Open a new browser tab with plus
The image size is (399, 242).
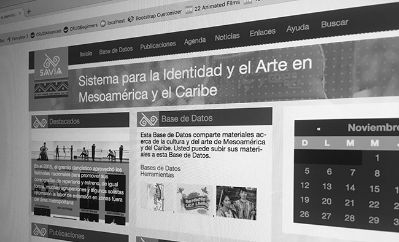(28, 12)
